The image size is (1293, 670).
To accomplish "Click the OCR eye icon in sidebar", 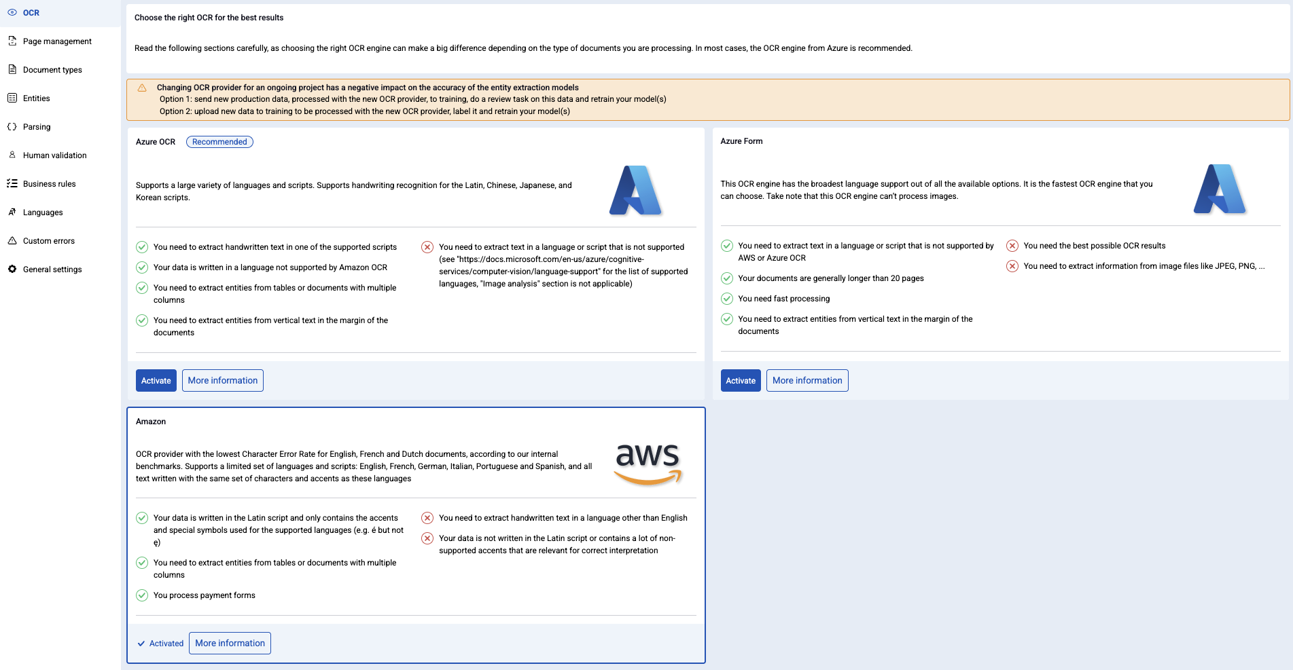I will click(12, 12).
